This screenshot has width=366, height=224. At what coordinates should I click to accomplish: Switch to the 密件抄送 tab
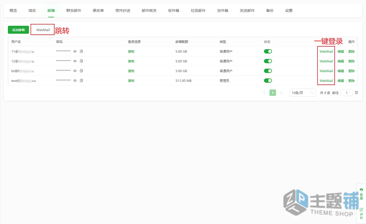123,11
